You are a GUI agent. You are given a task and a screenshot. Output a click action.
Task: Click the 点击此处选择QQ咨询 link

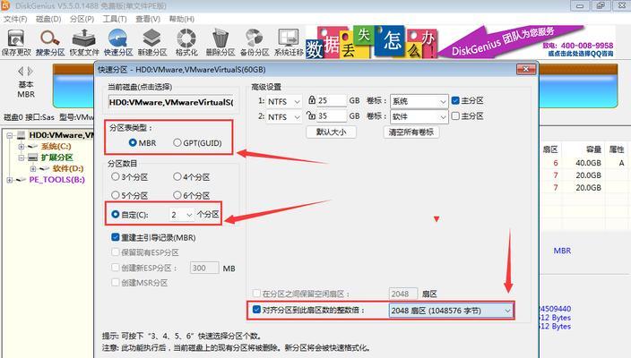580,54
